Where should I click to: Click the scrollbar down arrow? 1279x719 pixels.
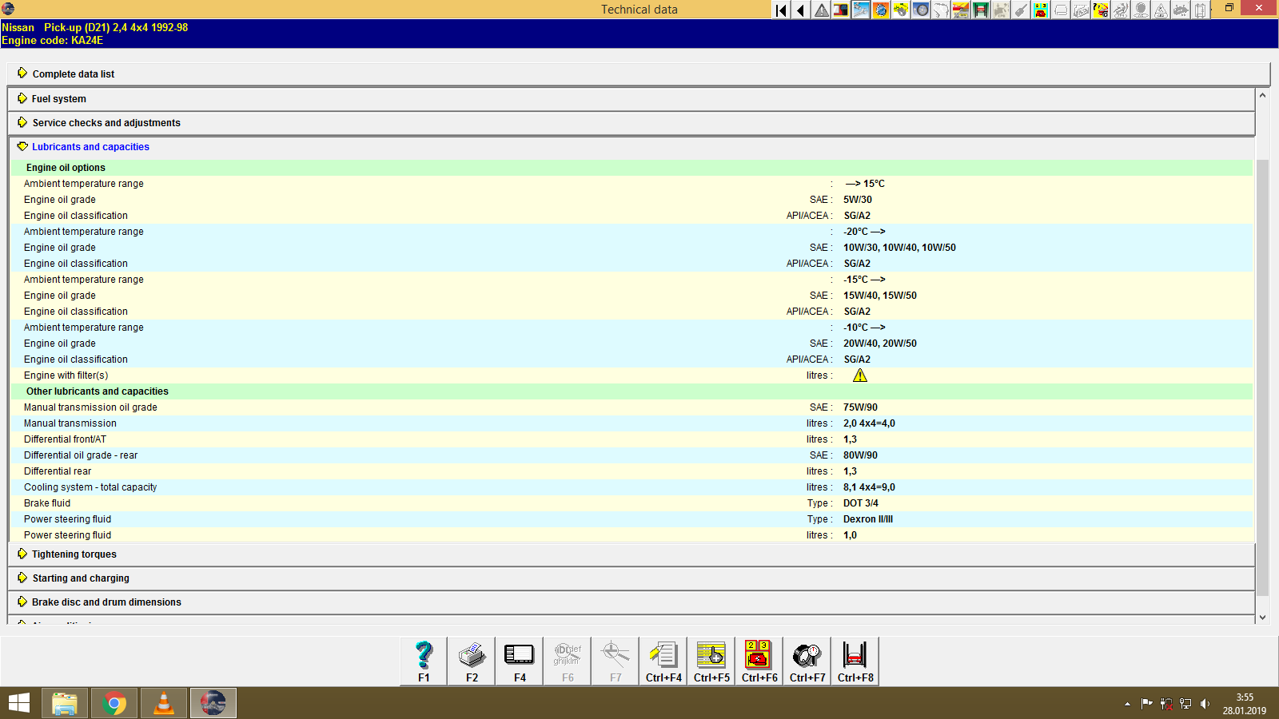coord(1263,617)
